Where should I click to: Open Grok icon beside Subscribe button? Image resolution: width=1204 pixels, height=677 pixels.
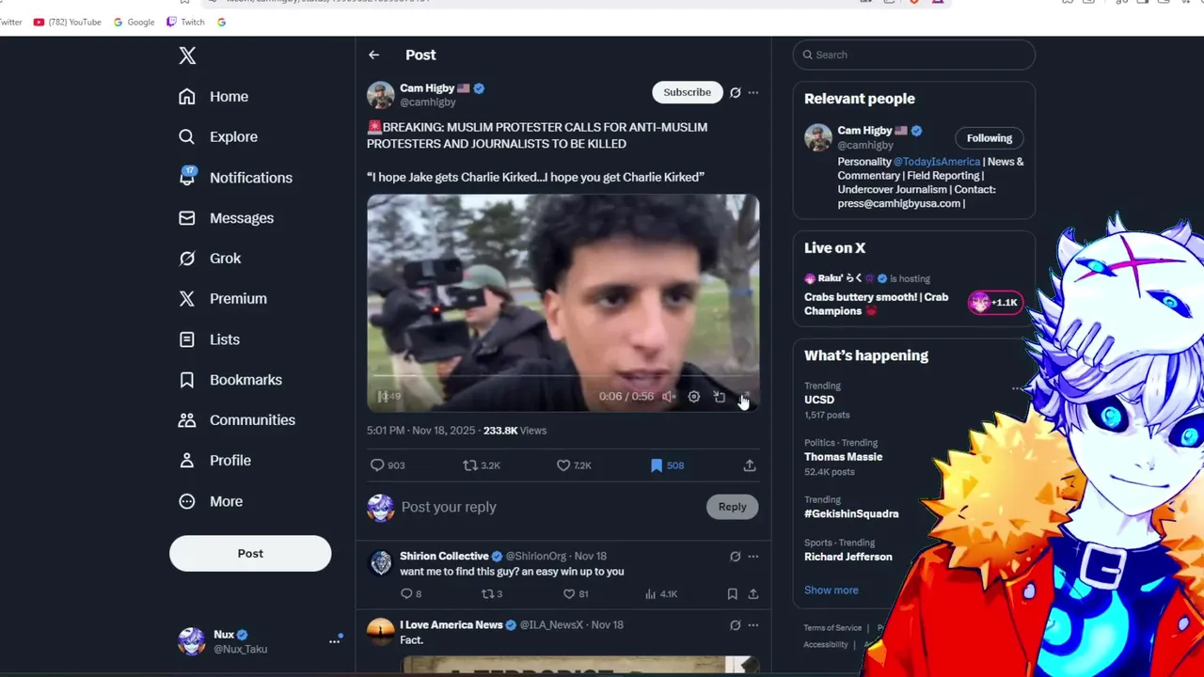pos(736,92)
